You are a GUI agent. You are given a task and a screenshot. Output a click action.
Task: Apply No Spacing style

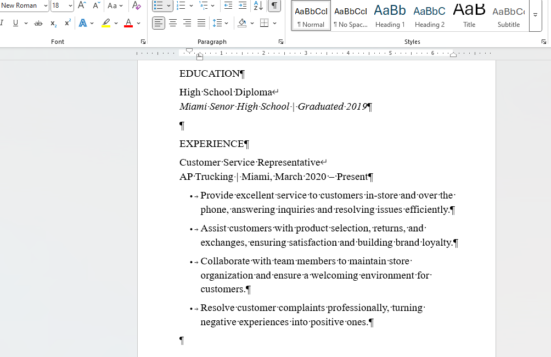click(x=351, y=16)
